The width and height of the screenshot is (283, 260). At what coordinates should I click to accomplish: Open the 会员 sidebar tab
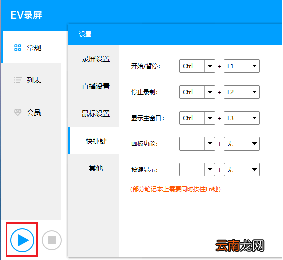(x=31, y=112)
